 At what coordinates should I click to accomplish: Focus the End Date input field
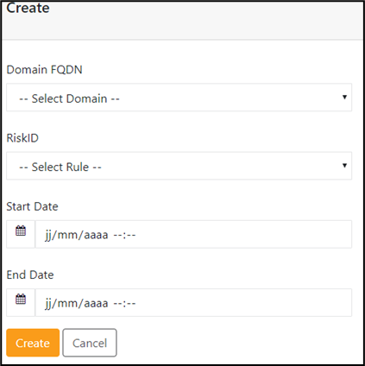pos(193,303)
